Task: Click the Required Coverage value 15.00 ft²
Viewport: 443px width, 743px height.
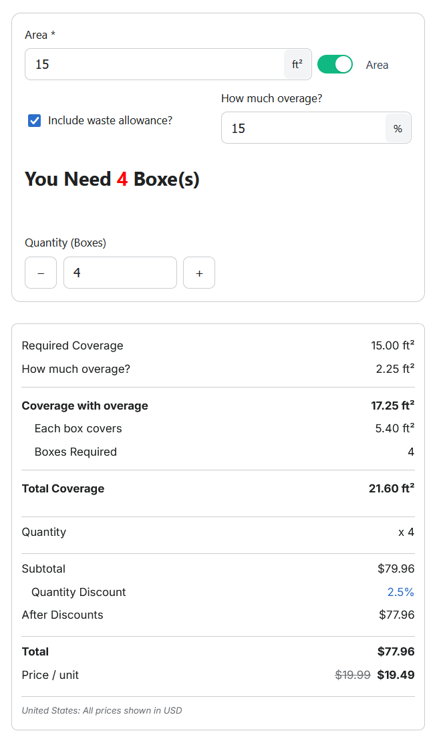Action: coord(393,345)
